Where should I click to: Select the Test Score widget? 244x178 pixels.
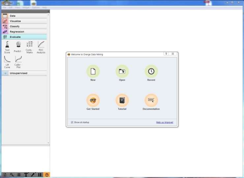[x=7, y=47]
